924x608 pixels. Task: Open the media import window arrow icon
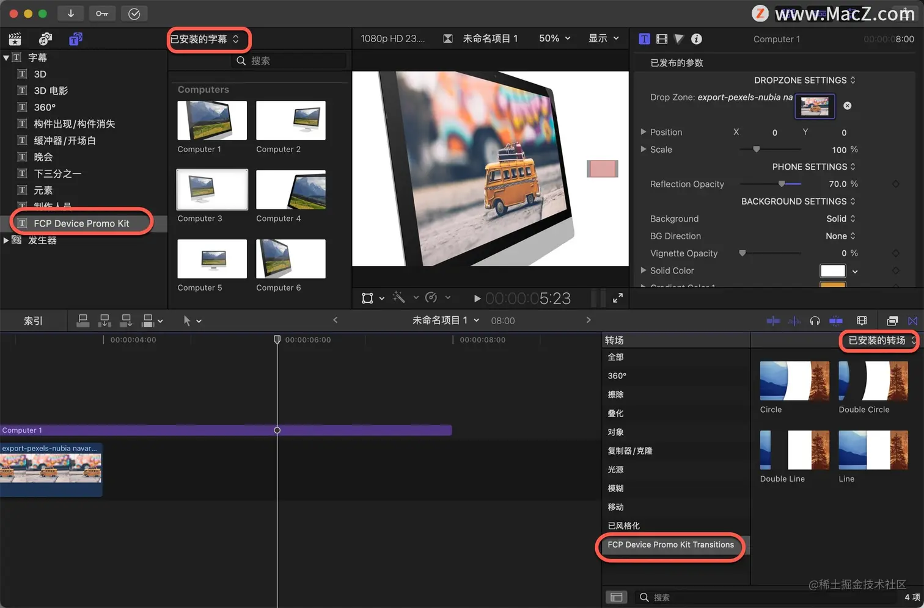coord(71,13)
